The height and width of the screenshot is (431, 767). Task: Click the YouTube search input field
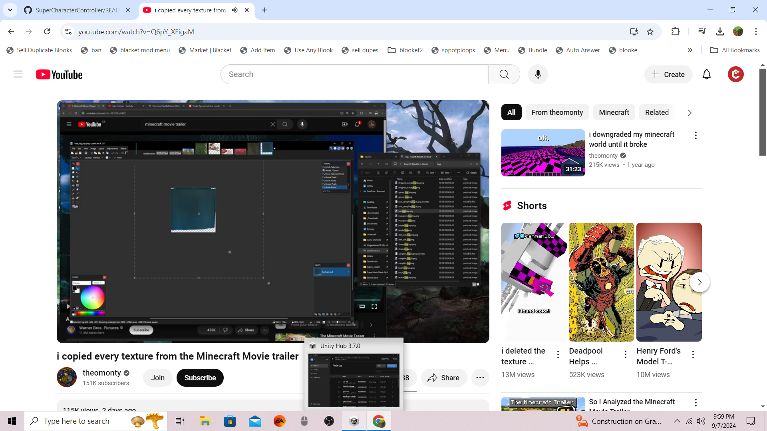[x=354, y=74]
